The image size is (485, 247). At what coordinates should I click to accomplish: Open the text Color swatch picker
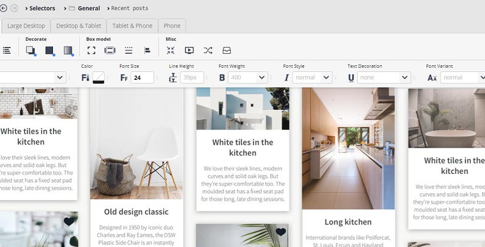pos(98,77)
